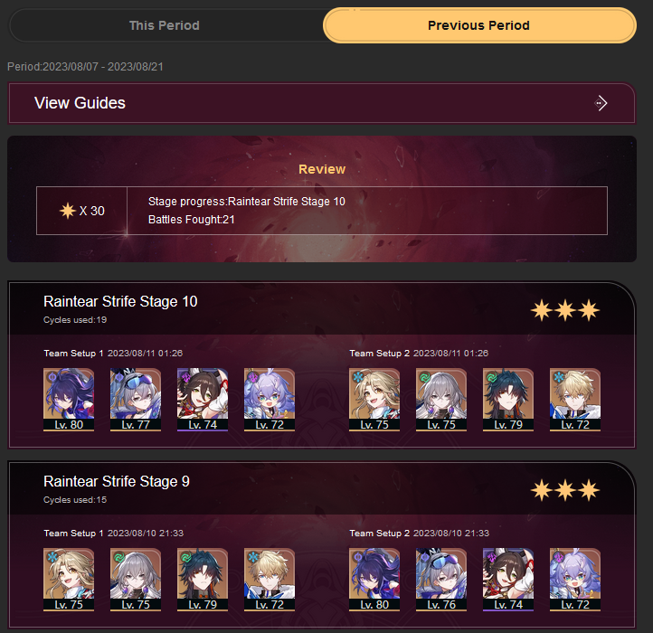Switch to the This Period tab

click(164, 25)
